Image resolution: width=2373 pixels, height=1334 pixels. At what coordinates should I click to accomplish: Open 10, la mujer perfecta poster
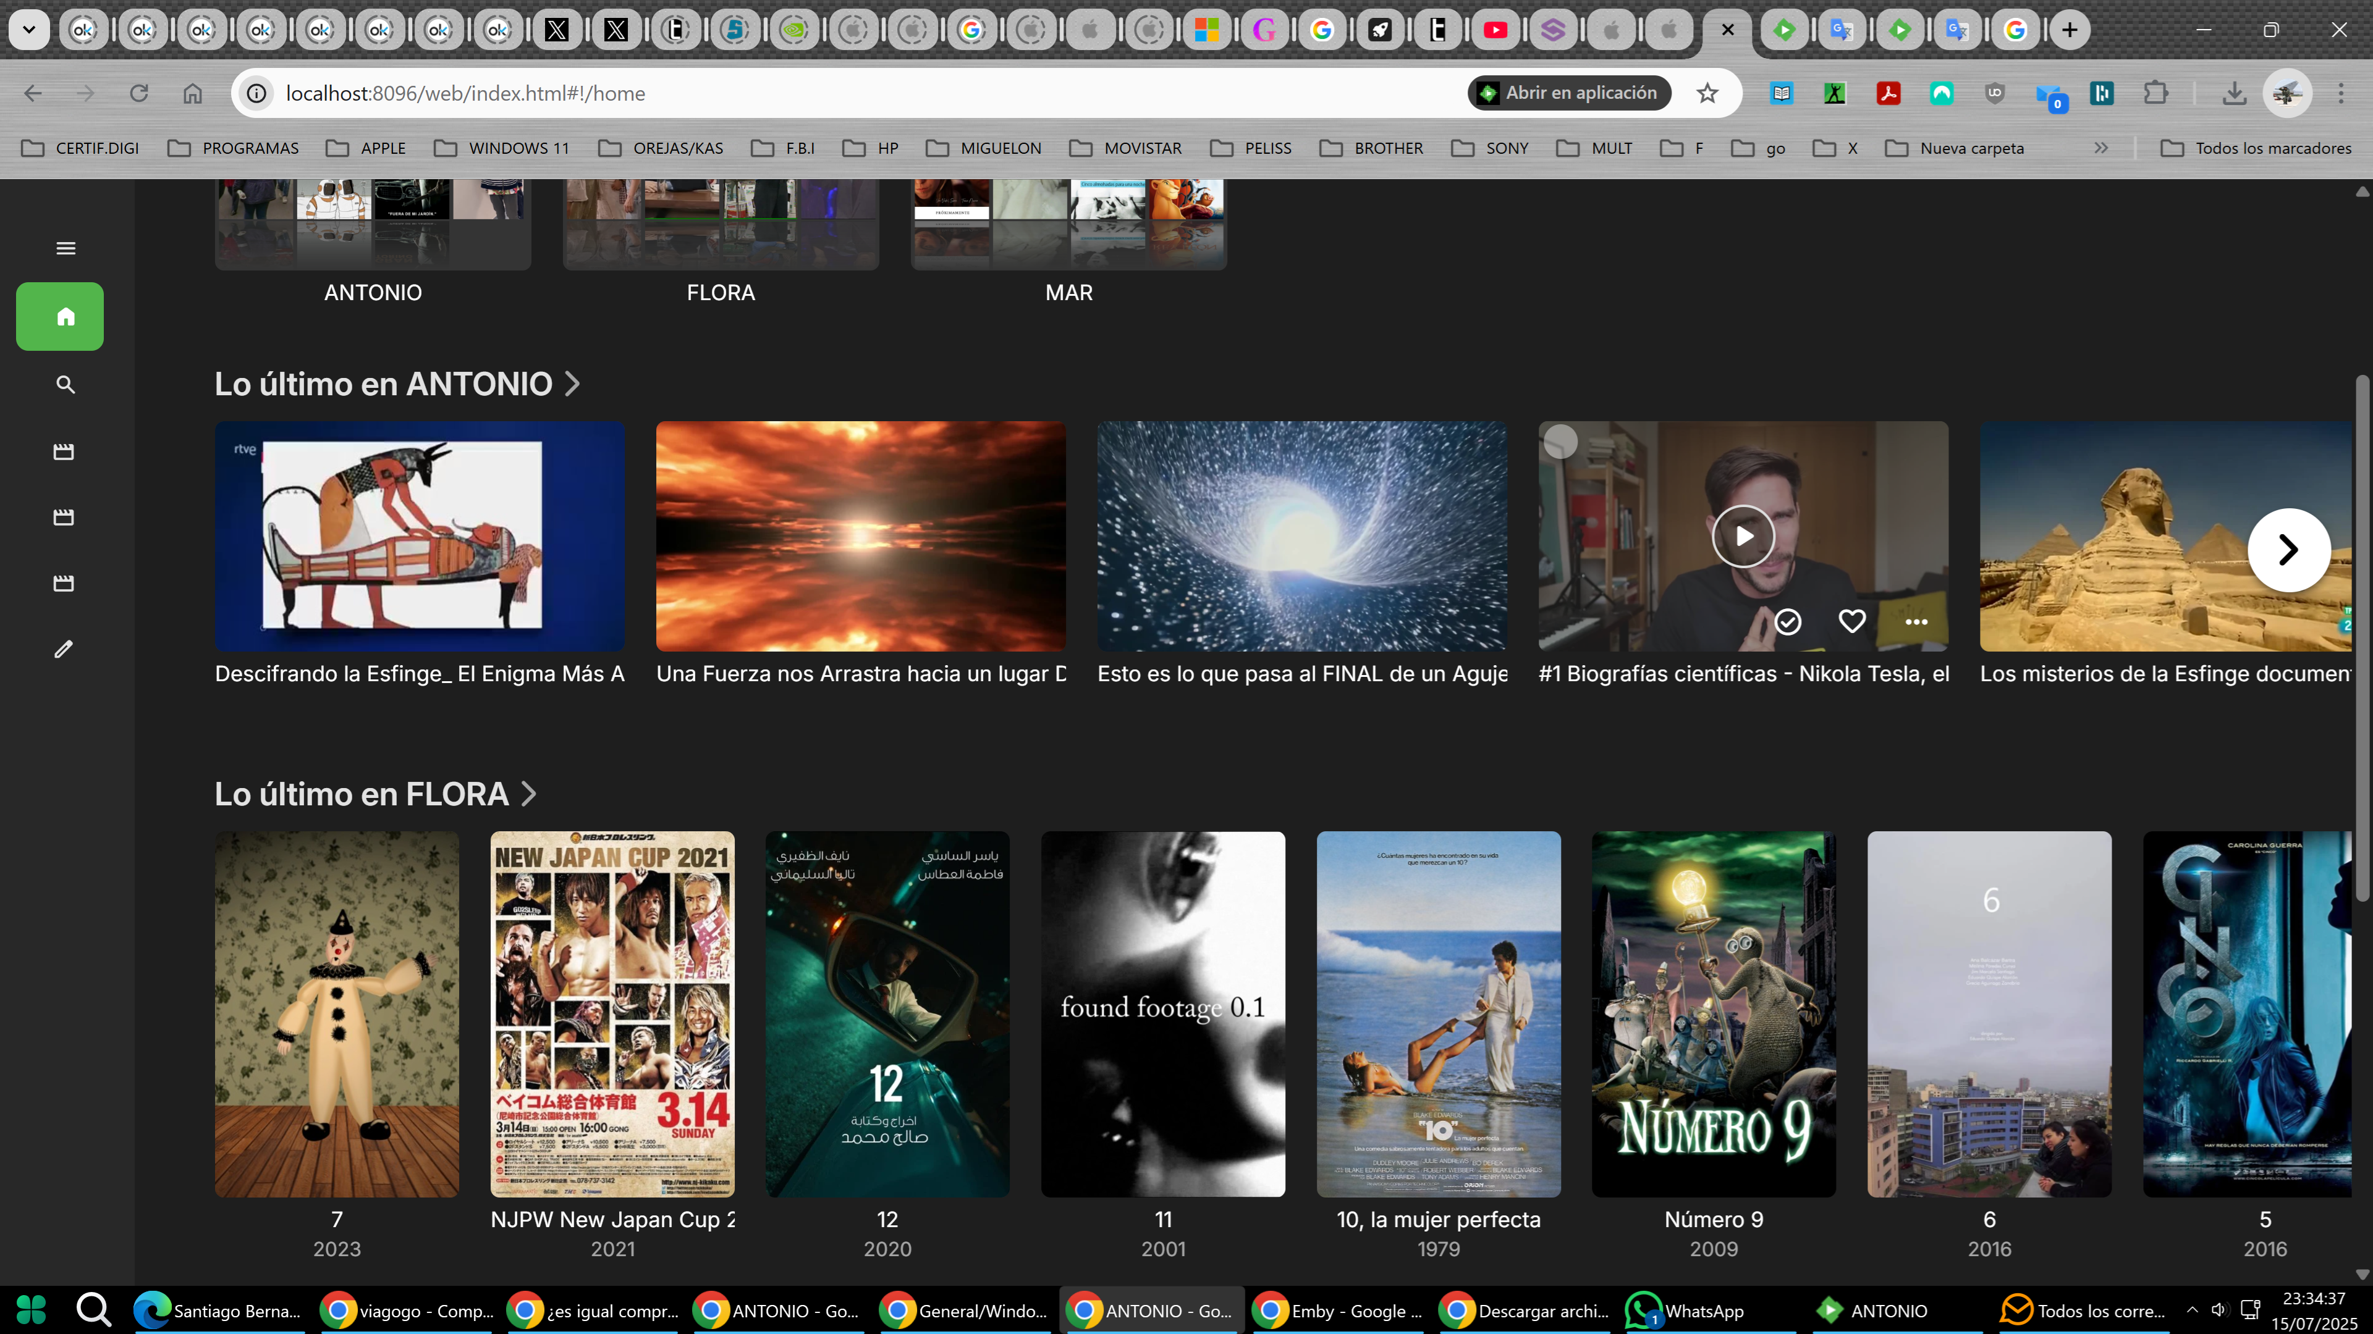point(1438,1013)
